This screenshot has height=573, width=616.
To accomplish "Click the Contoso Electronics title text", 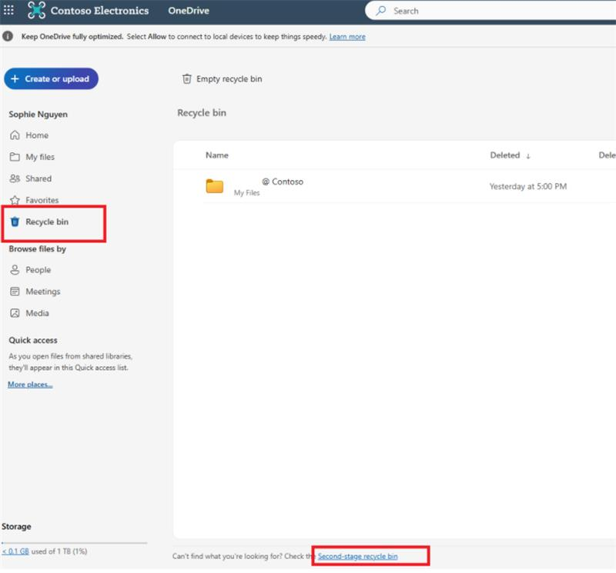I will point(99,11).
